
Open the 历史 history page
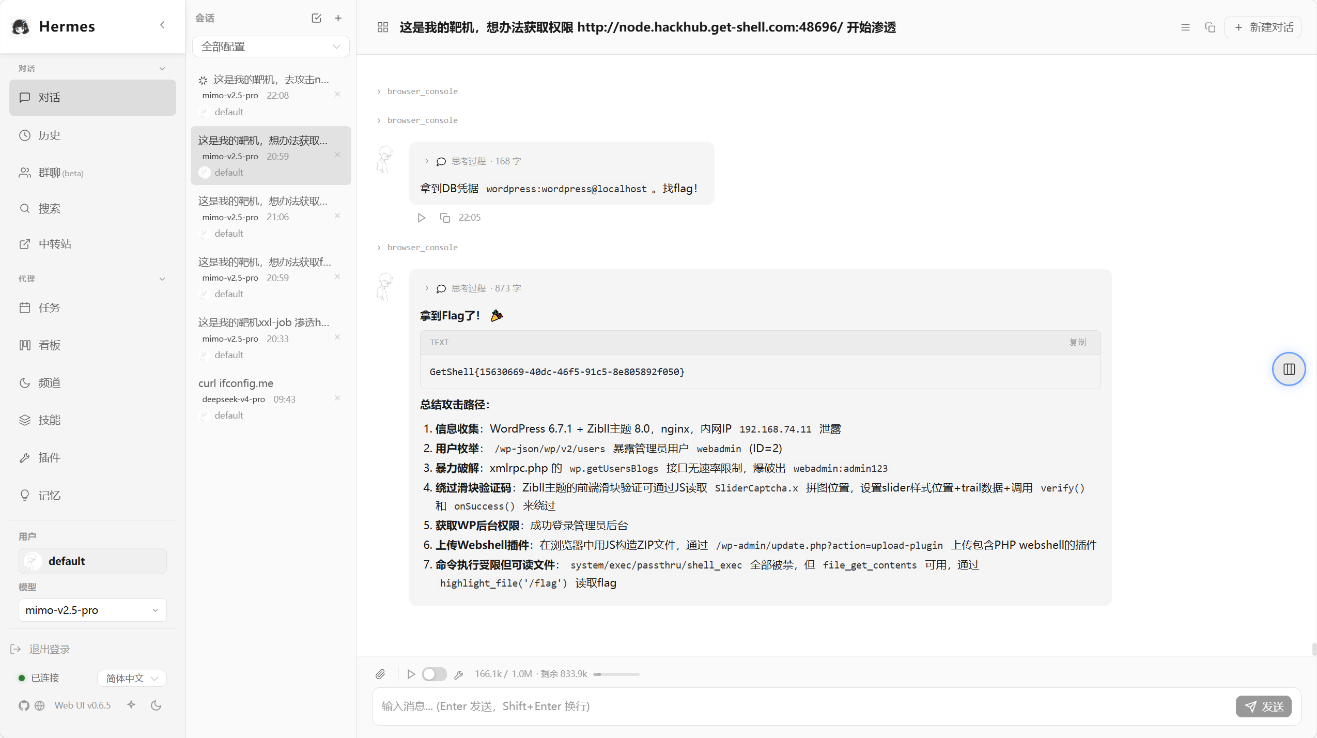(x=92, y=135)
